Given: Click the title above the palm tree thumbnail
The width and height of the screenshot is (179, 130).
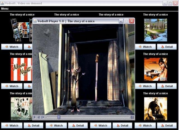Looking at the screenshot, I should click(x=156, y=15).
